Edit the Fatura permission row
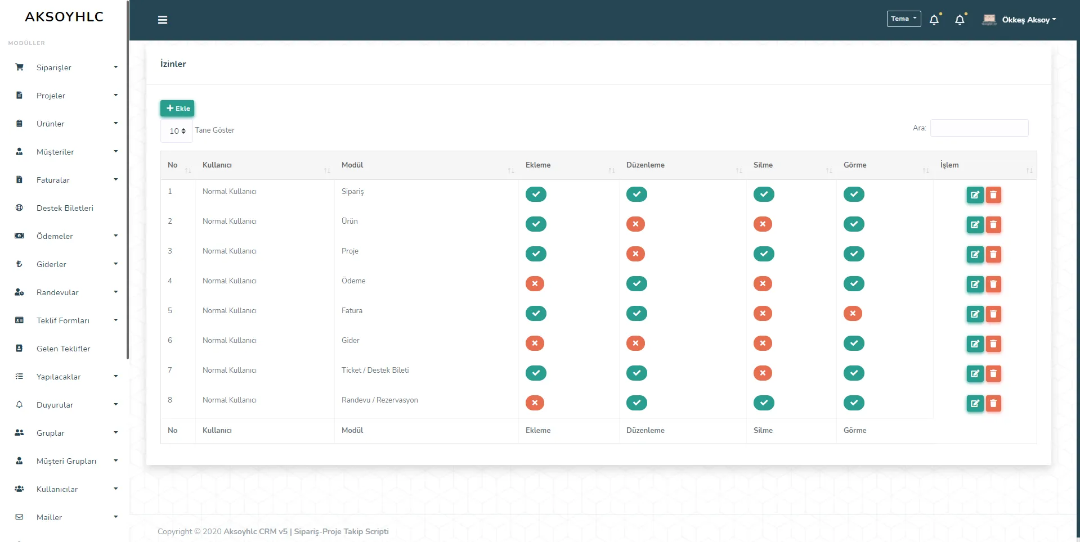Screen dimensions: 1080x542 975,314
